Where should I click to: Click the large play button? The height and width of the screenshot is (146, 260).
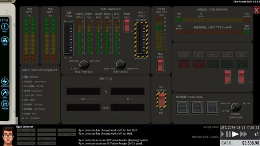(x=236, y=134)
